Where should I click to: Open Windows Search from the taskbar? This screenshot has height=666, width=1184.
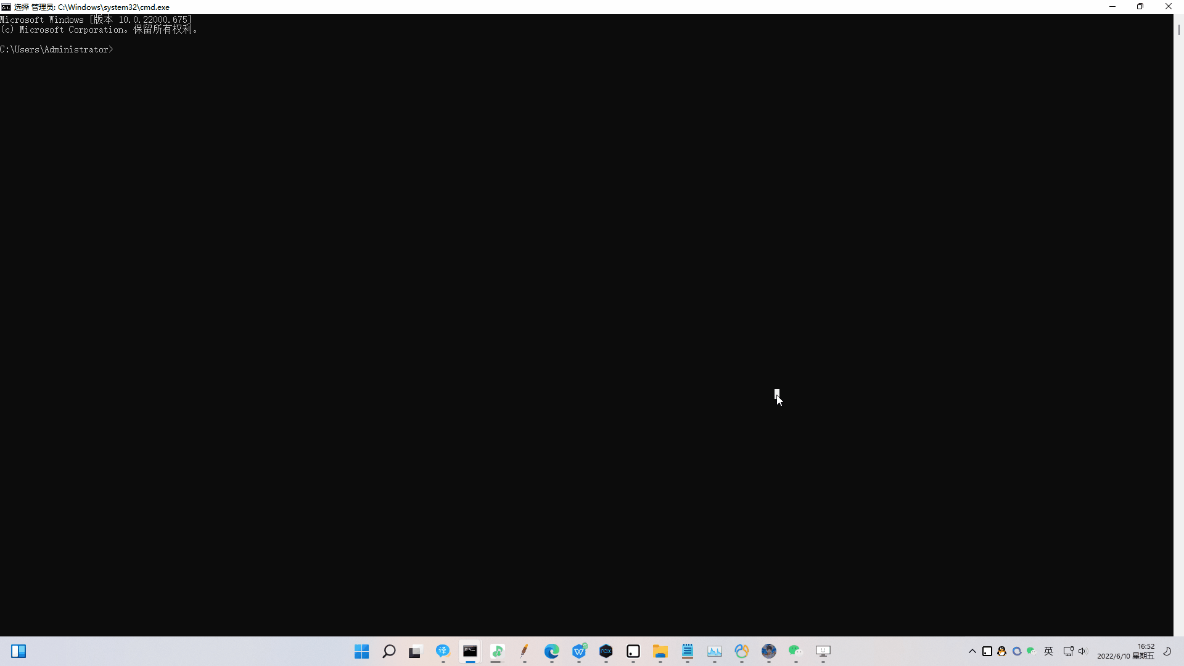388,651
